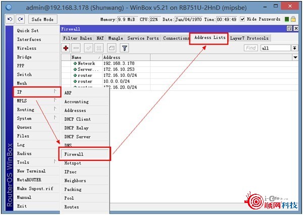Open Files in the sidebar

(x=36, y=136)
